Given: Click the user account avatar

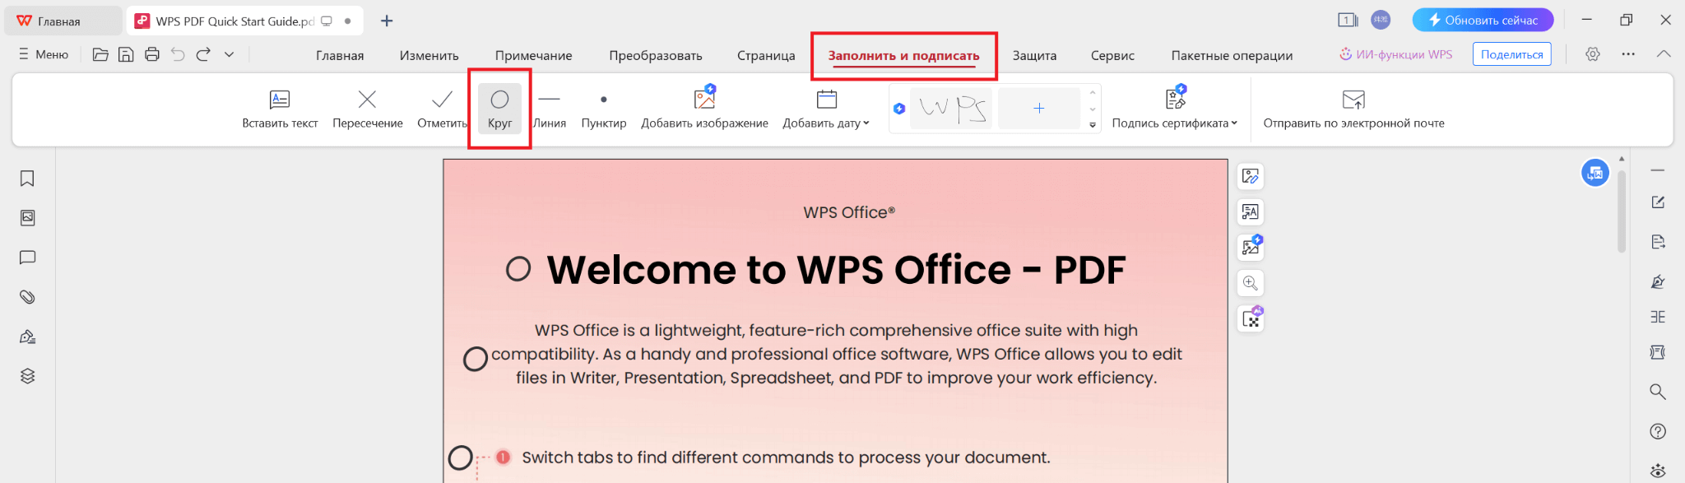Looking at the screenshot, I should (1381, 20).
